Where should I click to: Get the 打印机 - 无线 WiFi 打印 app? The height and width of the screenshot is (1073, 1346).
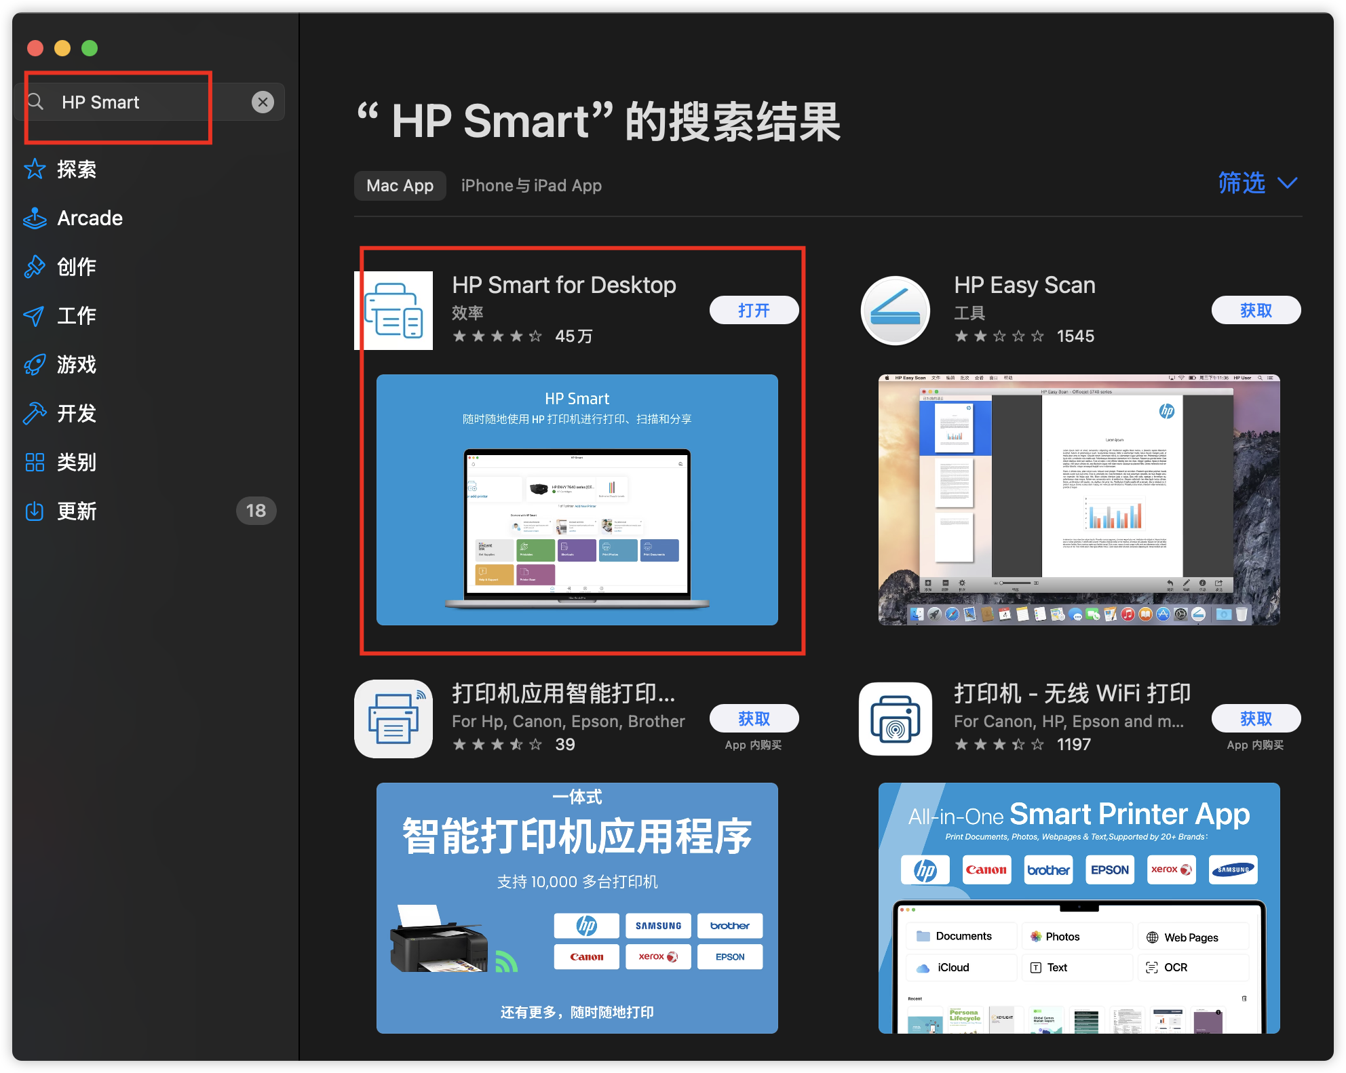[x=1255, y=718]
